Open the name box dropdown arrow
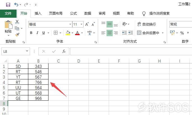Image resolution: width=192 pixels, height=115 pixels. tap(27, 51)
